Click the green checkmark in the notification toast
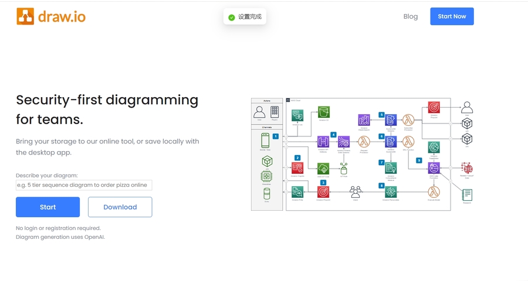The image size is (528, 281). (231, 17)
